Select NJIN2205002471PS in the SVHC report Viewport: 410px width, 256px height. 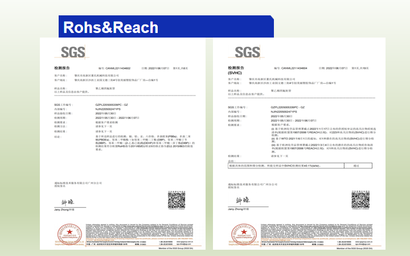point(284,112)
